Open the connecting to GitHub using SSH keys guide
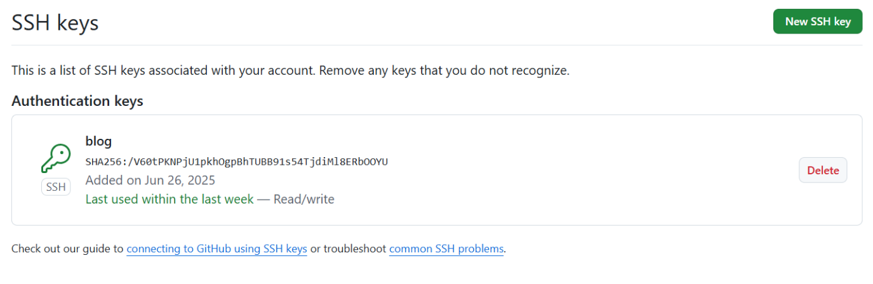 click(217, 248)
